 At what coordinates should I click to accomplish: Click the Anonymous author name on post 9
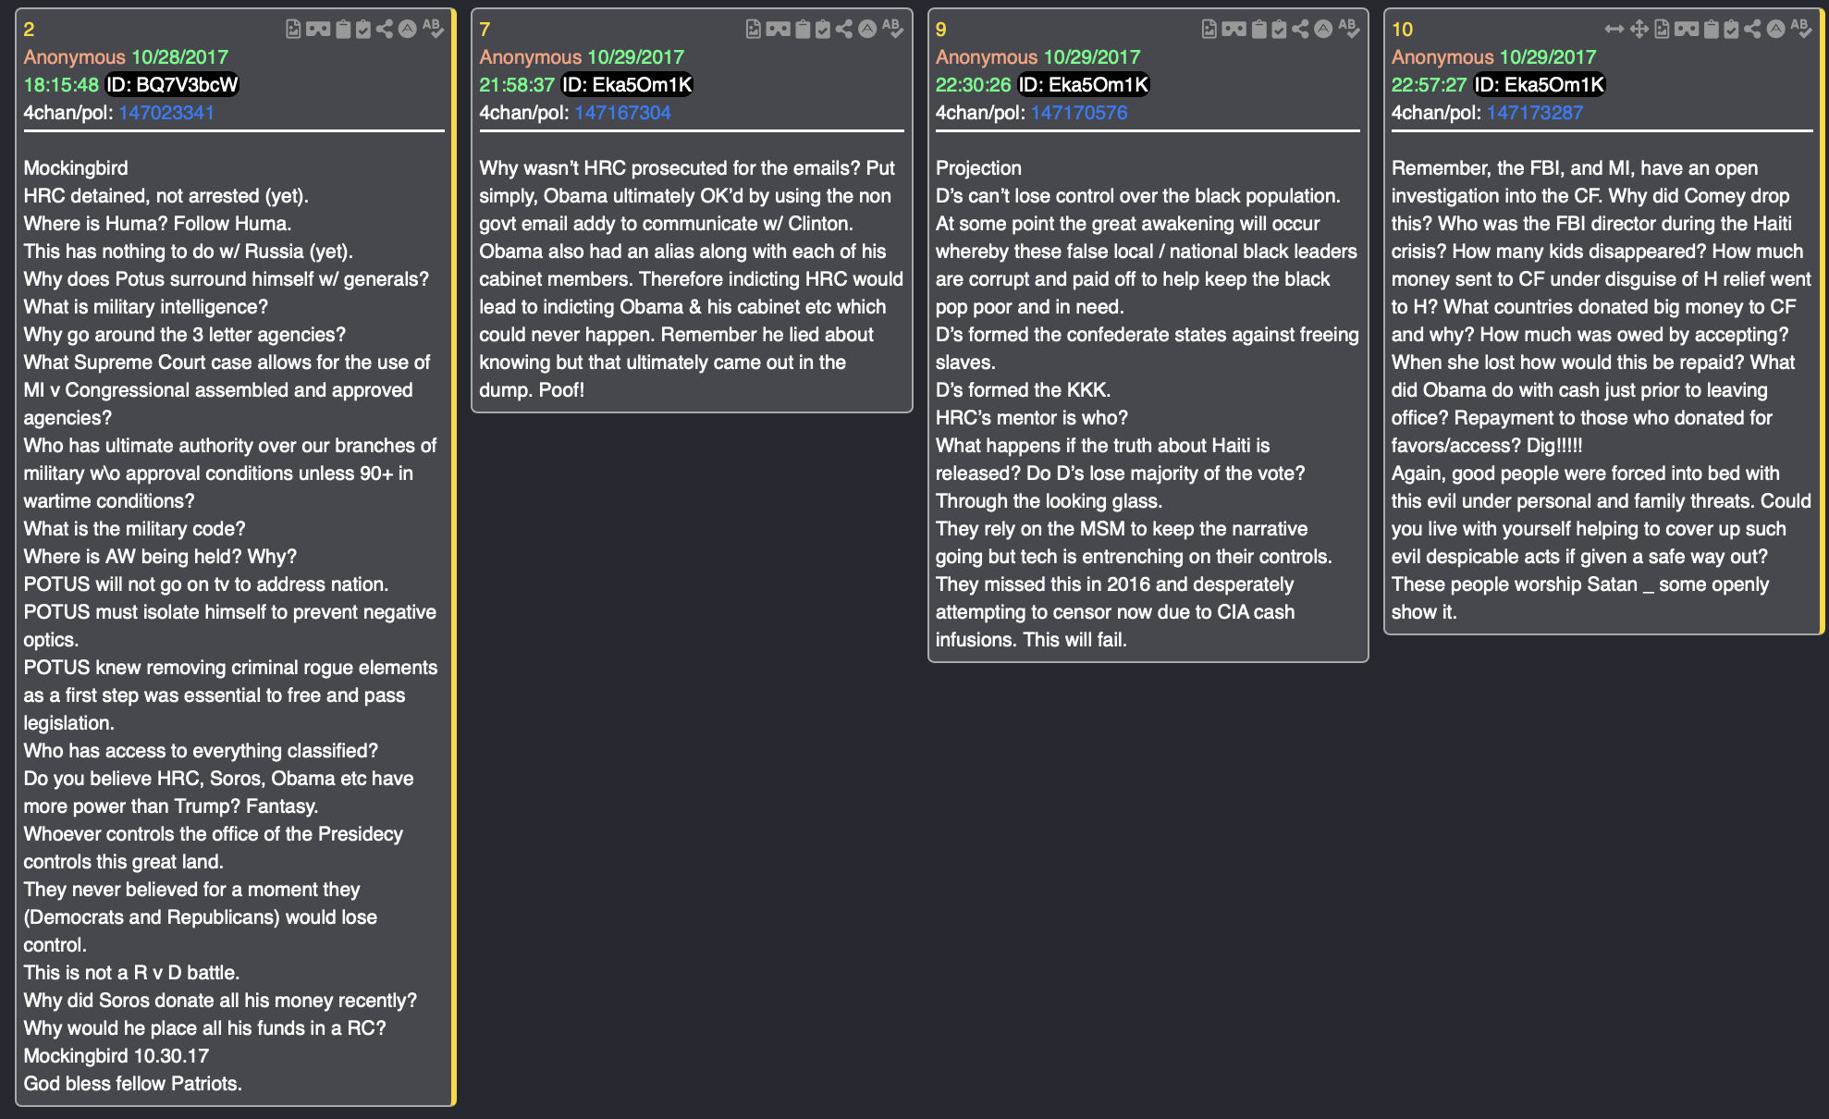(987, 57)
